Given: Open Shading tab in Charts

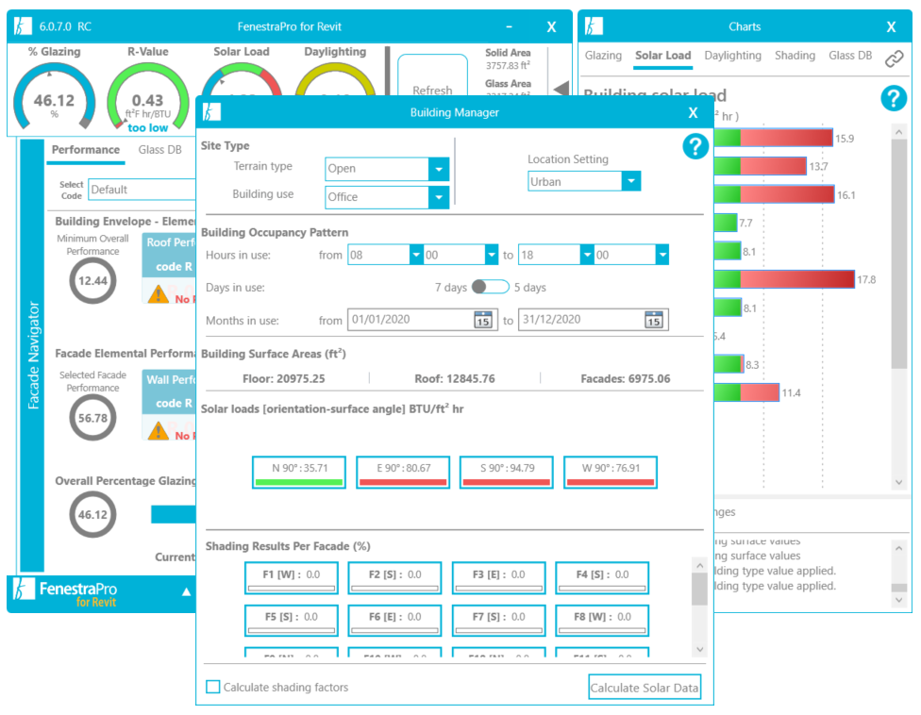Looking at the screenshot, I should point(795,55).
